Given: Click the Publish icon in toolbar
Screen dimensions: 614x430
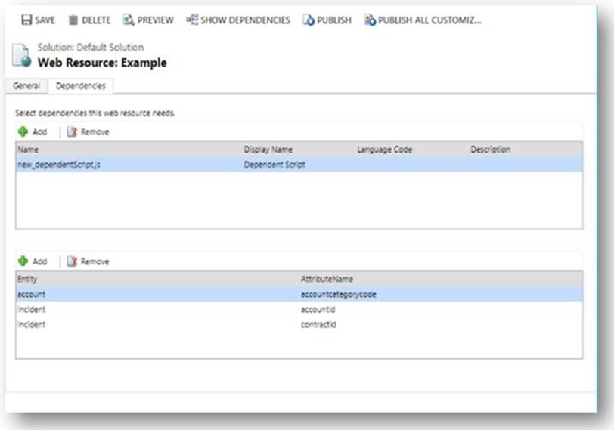Looking at the screenshot, I should click(x=309, y=20).
